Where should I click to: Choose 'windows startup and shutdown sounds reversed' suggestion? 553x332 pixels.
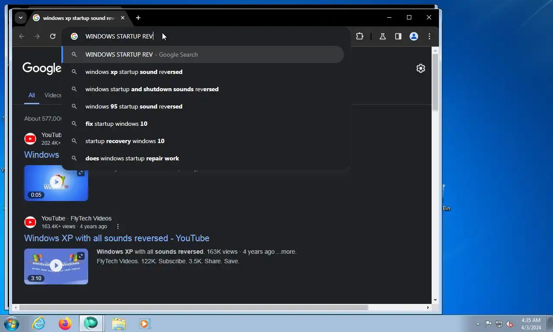pyautogui.click(x=203, y=89)
